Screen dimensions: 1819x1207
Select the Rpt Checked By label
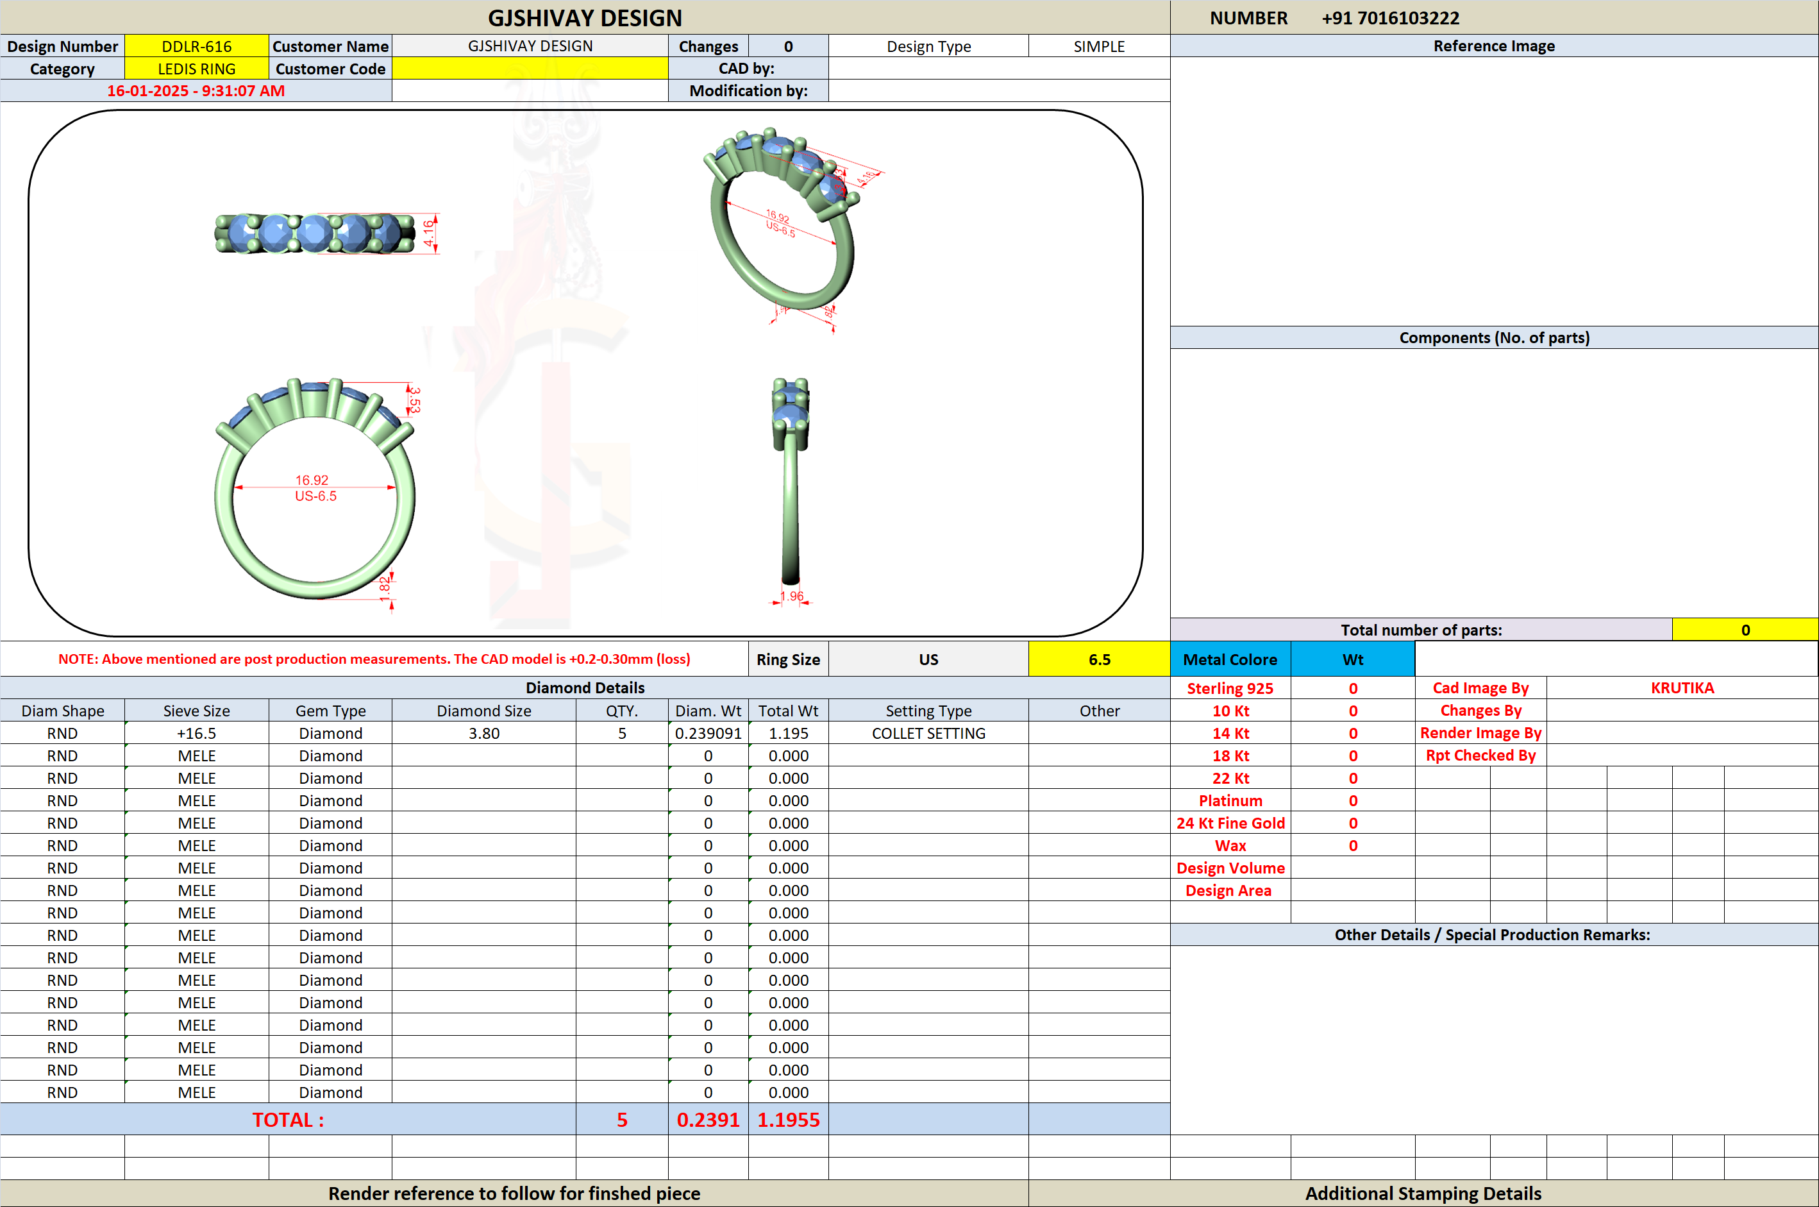[1480, 755]
